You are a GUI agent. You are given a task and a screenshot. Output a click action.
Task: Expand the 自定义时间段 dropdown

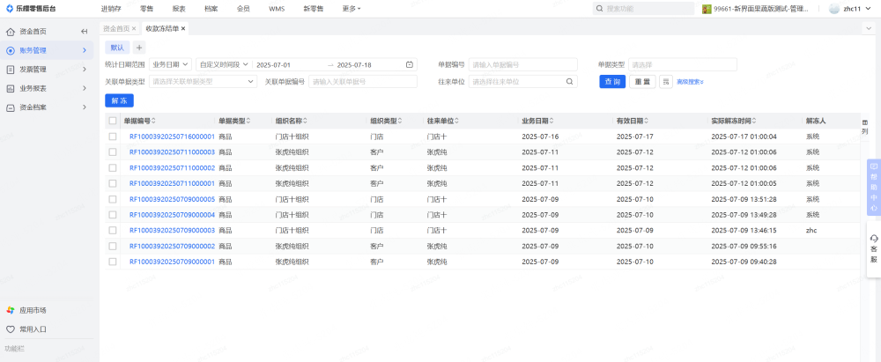click(x=224, y=64)
